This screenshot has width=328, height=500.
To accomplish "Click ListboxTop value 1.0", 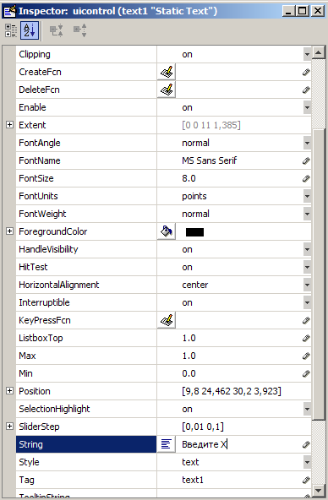I will click(189, 338).
